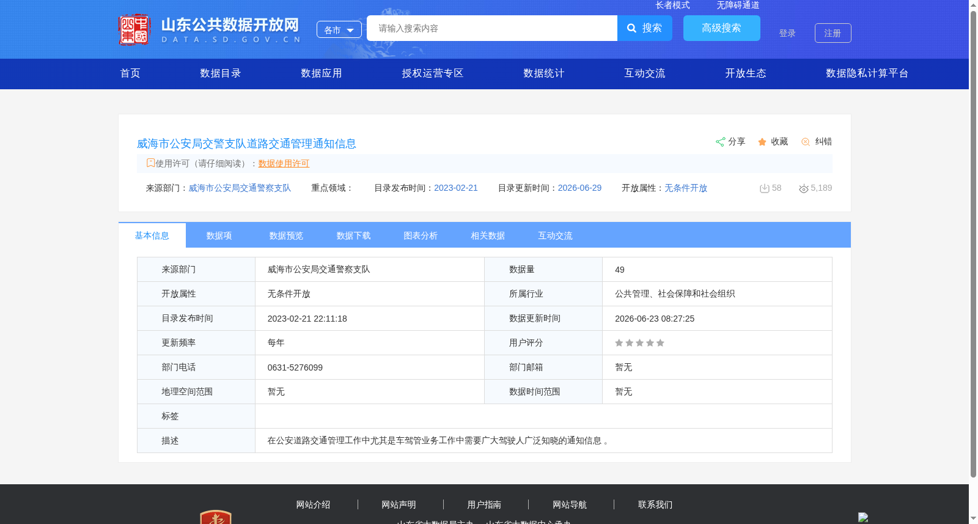Click the download count icon

764,188
